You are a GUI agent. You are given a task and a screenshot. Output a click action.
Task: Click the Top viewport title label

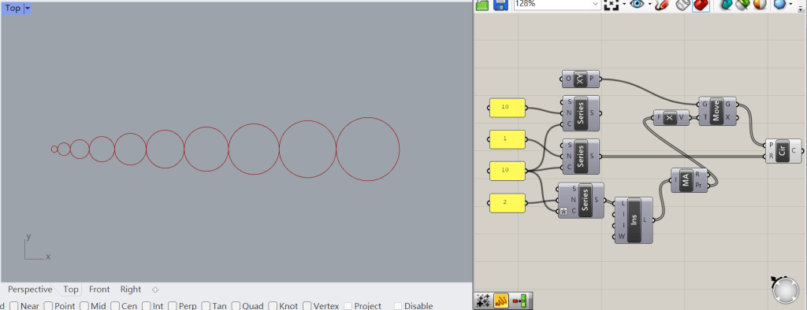13,8
